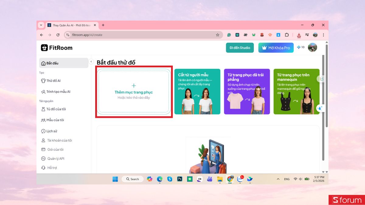The height and width of the screenshot is (205, 365).
Task: Click the taskbar Search box
Action: click(x=132, y=179)
